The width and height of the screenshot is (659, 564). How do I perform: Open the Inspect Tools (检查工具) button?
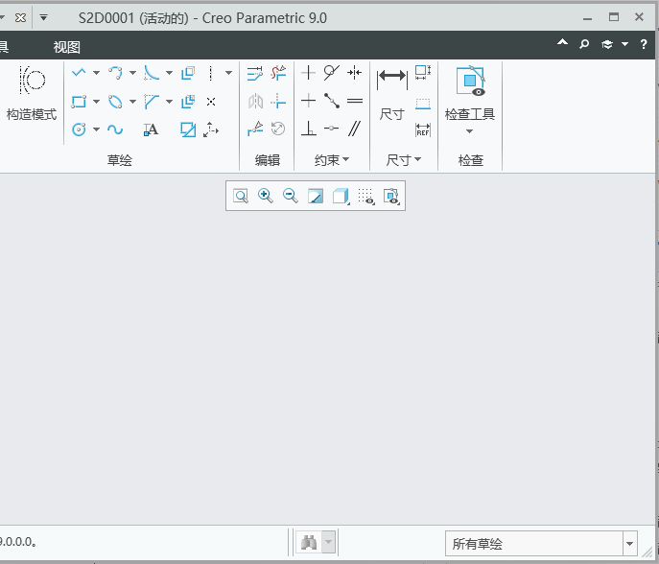pos(470,92)
